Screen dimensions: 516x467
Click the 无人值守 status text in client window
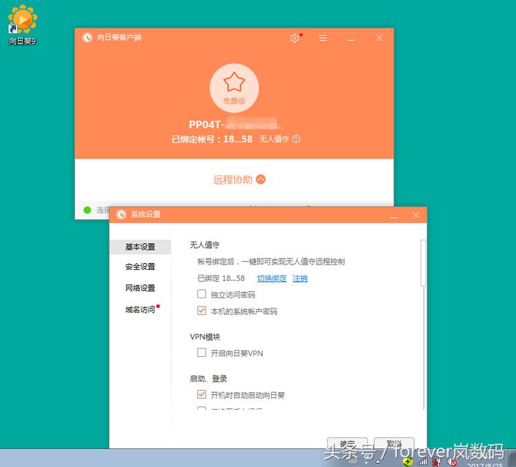274,139
